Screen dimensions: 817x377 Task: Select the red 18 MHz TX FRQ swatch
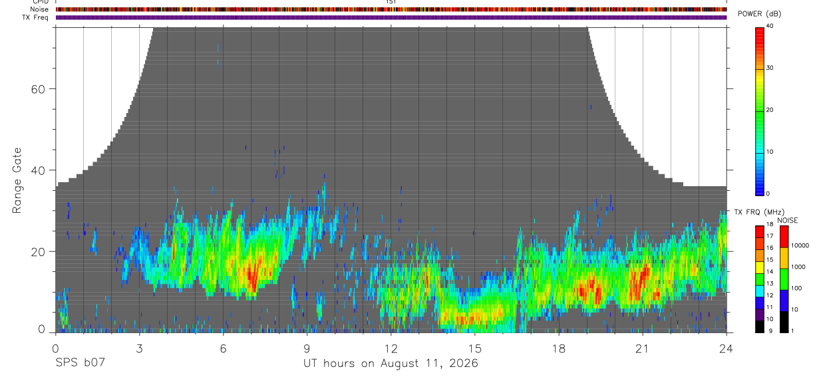[x=760, y=230]
